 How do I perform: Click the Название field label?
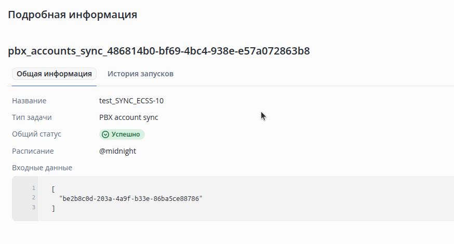pos(29,101)
